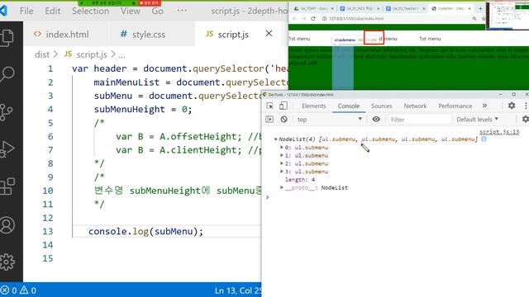Open DevTools settings gear in tab bar
Image resolution: width=529 pixels, height=297 pixels.
512,106
